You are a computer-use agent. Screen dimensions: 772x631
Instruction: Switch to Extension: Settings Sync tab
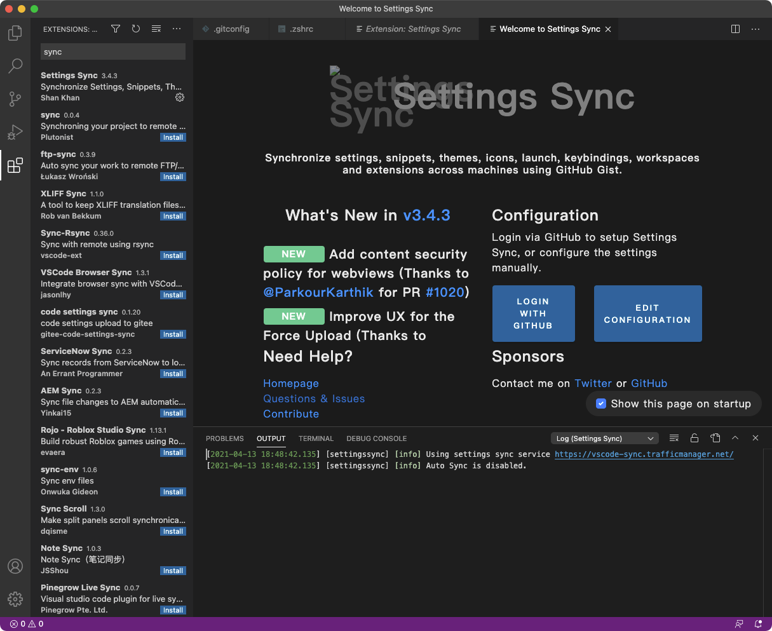(412, 29)
